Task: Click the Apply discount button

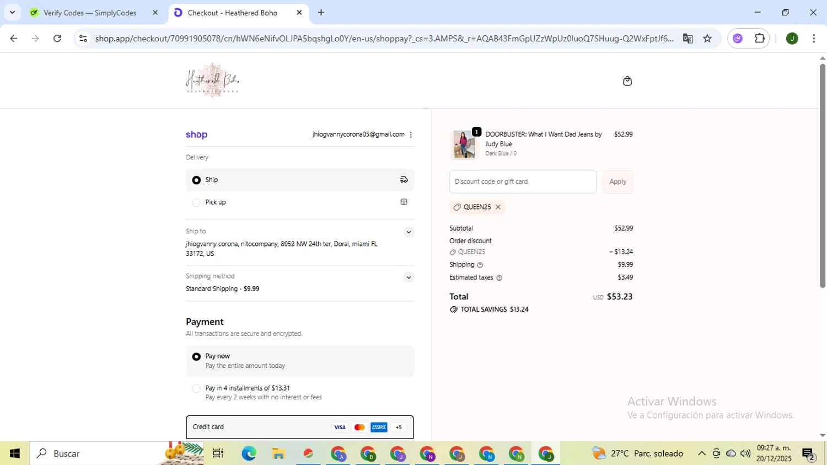Action: click(617, 182)
